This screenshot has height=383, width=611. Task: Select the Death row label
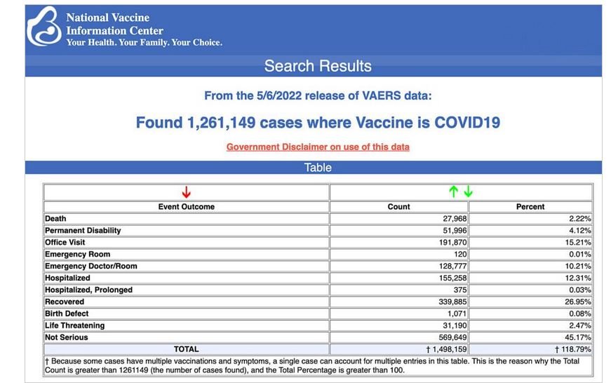pos(55,219)
